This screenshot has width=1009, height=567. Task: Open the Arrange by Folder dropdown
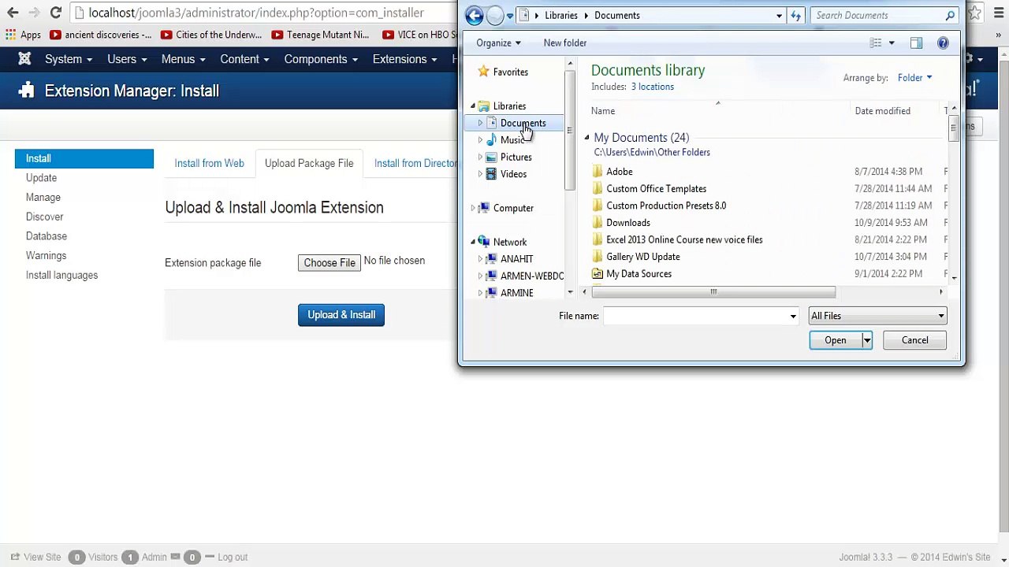pyautogui.click(x=914, y=78)
